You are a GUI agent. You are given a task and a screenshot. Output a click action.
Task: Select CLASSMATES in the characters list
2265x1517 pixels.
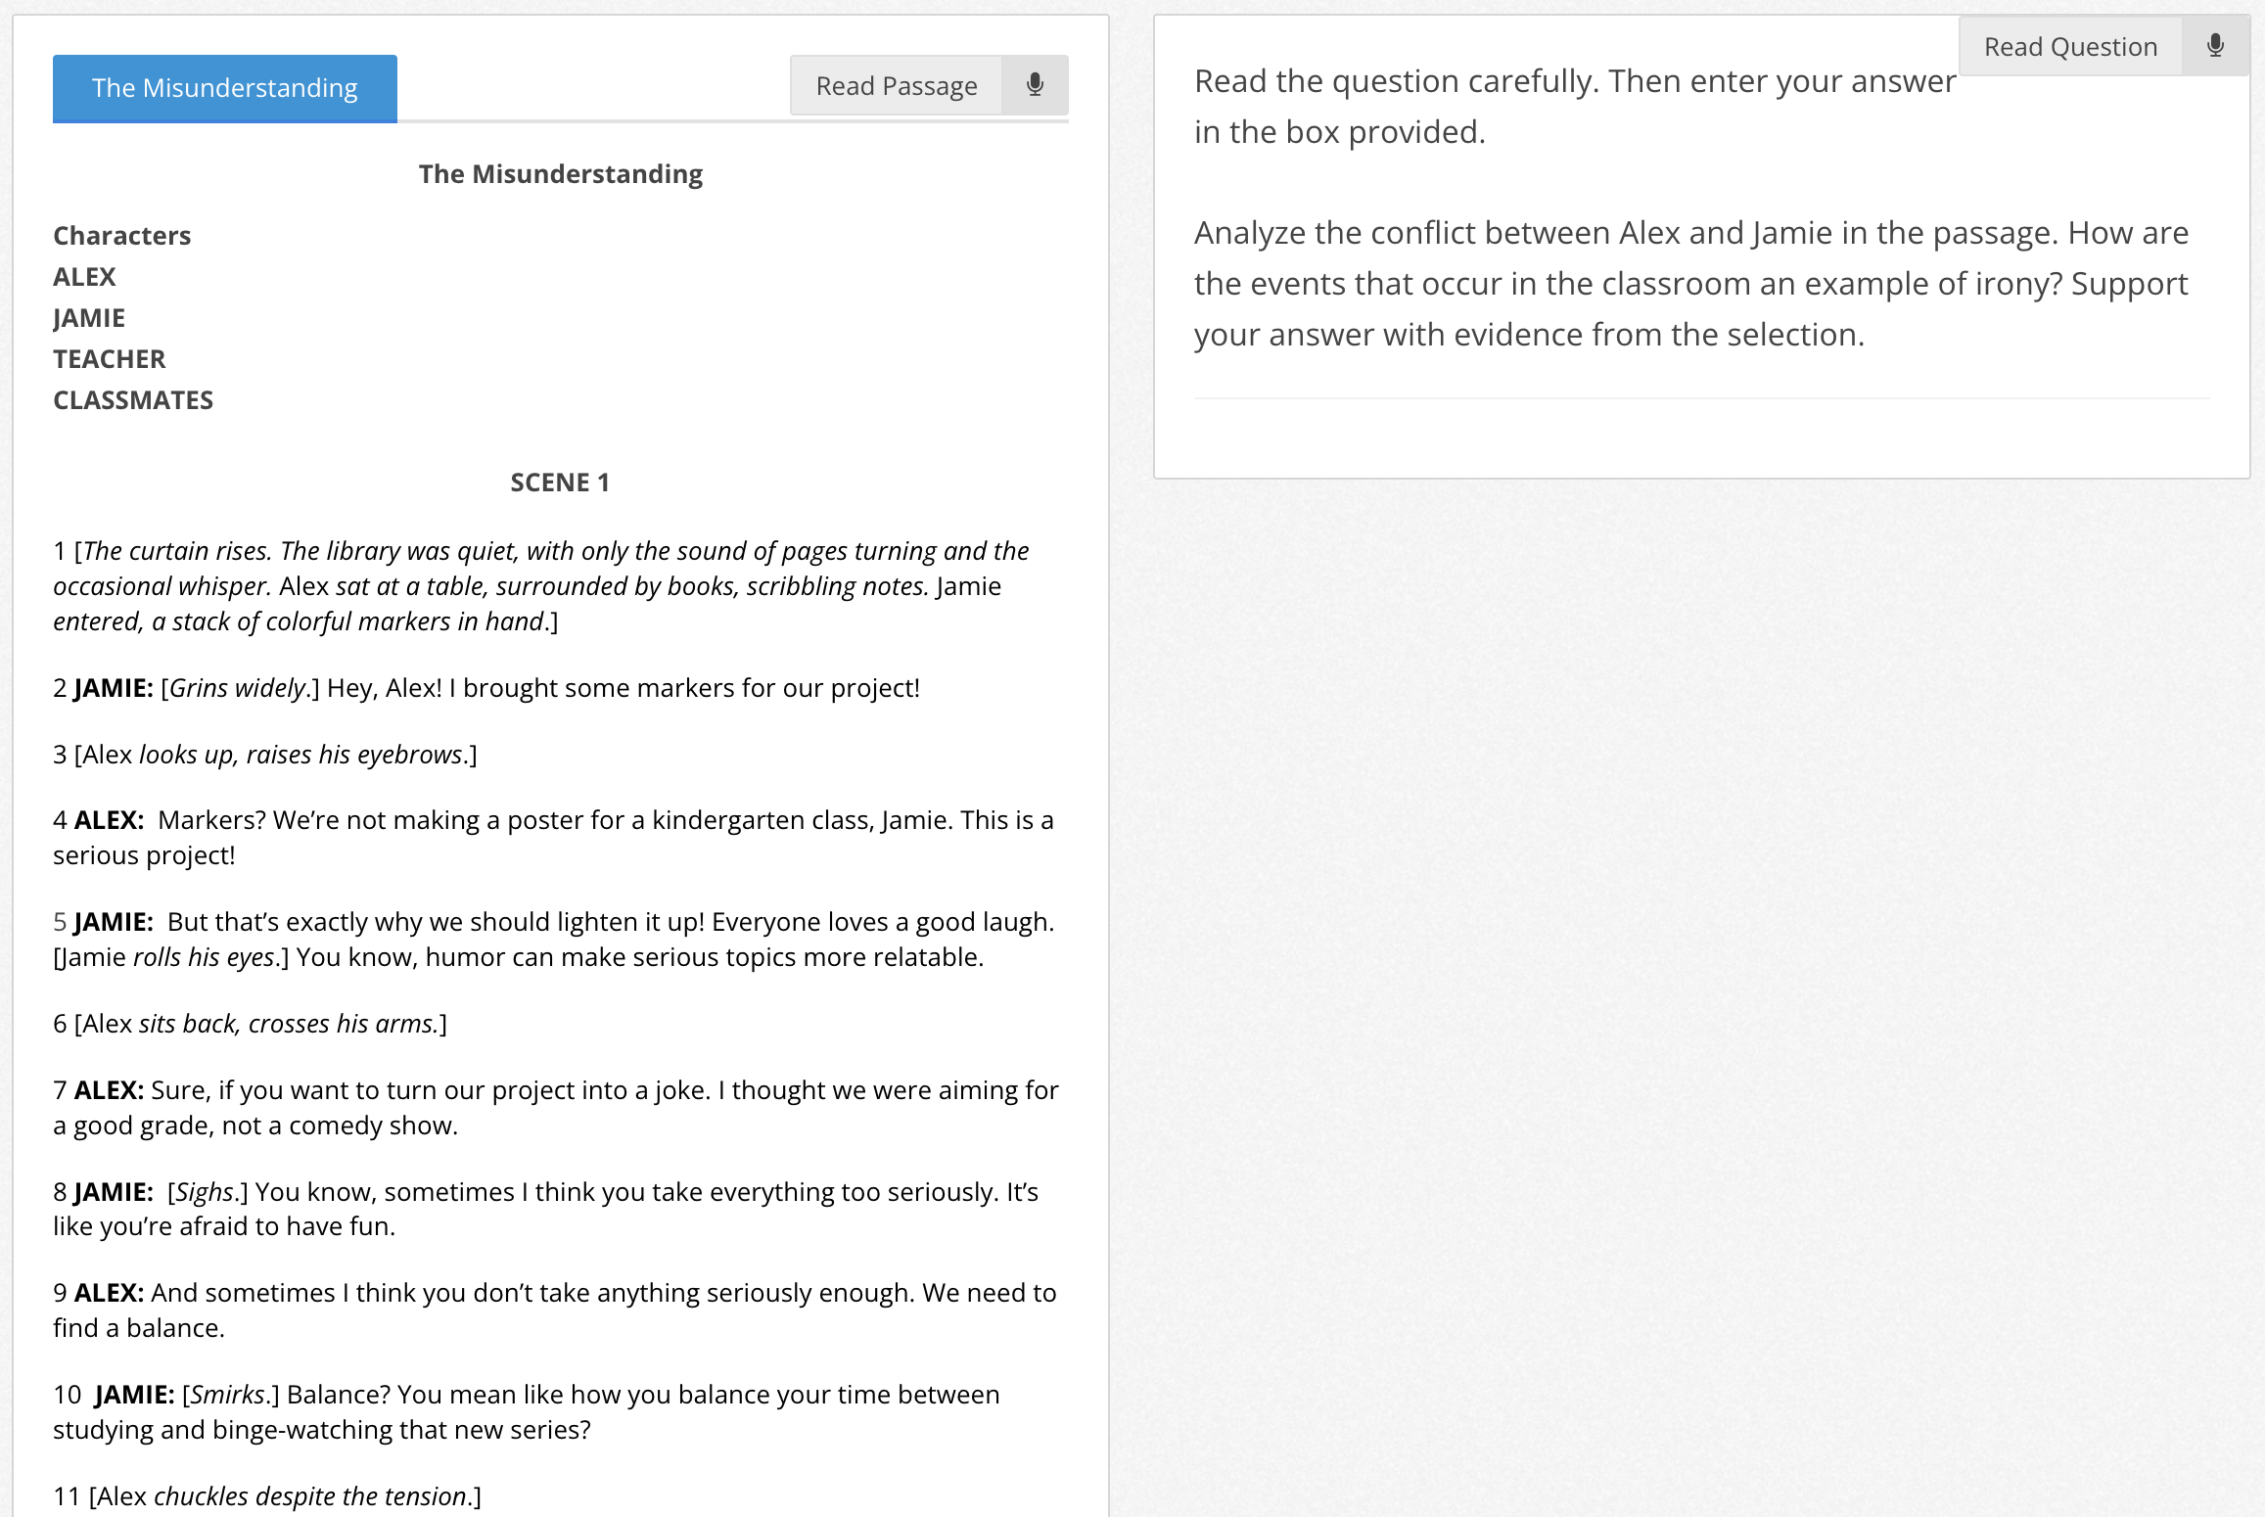[x=133, y=399]
